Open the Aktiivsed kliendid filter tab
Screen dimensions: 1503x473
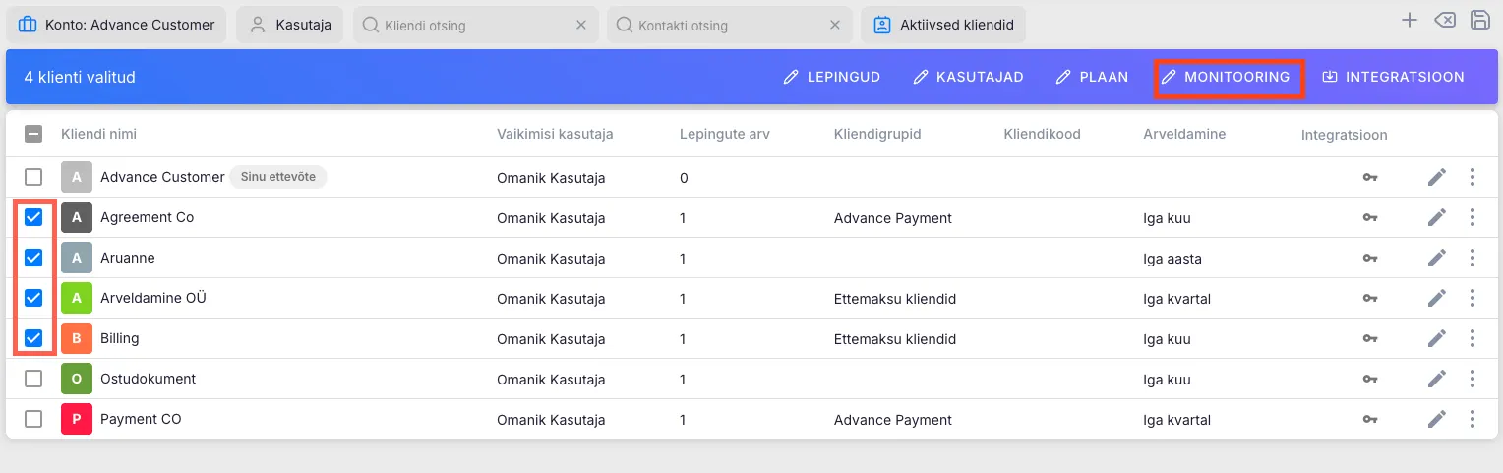(943, 25)
